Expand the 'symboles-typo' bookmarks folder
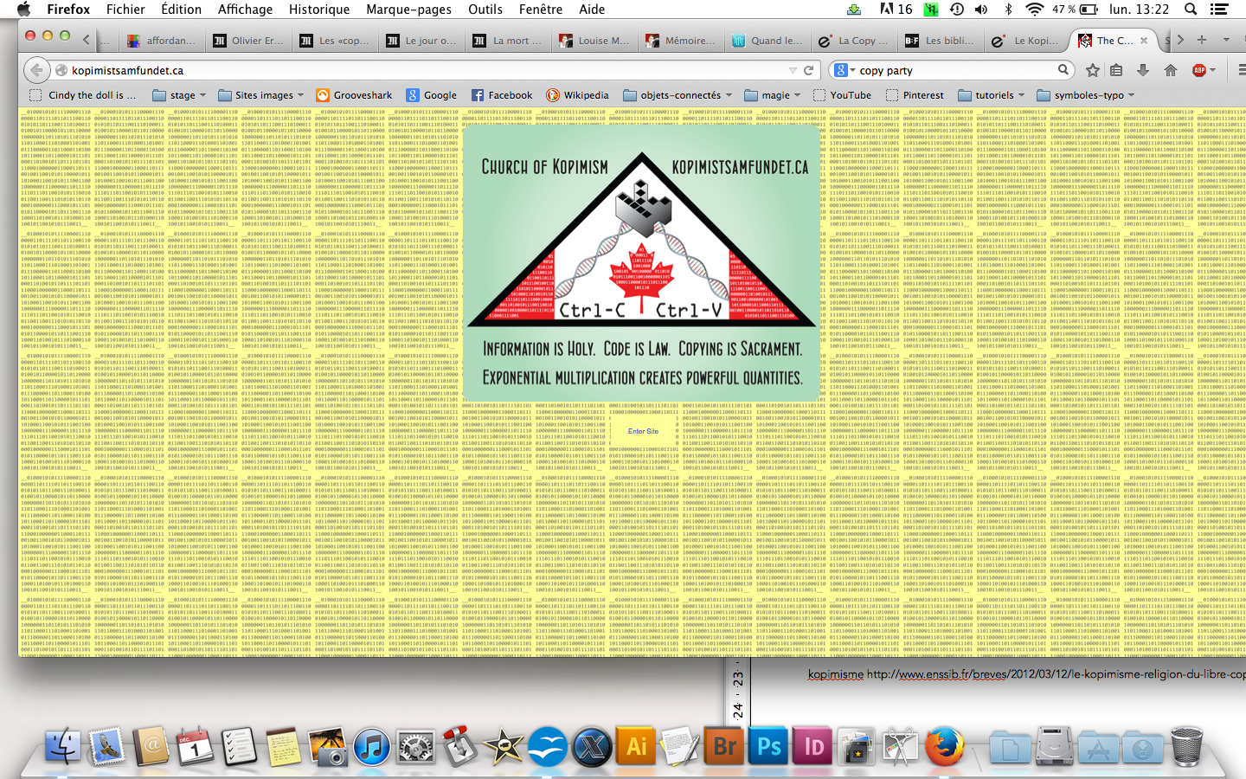Screen dimensions: 1246x779 (1086, 95)
